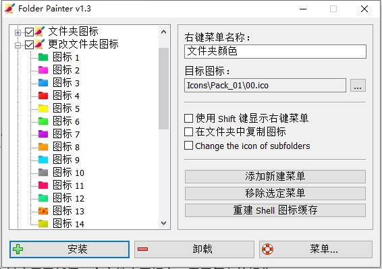This screenshot has height=269, width=382.
Task: Click the purple folder icon for 图标 7
Action: click(x=43, y=134)
